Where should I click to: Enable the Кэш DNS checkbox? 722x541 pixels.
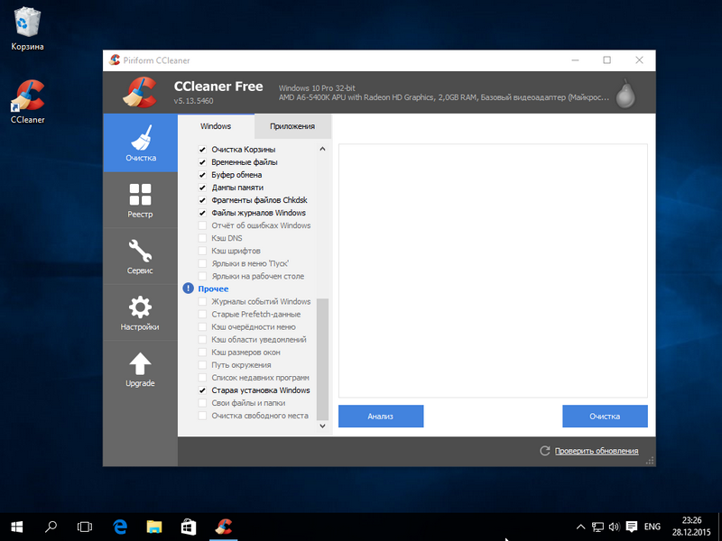(x=203, y=238)
